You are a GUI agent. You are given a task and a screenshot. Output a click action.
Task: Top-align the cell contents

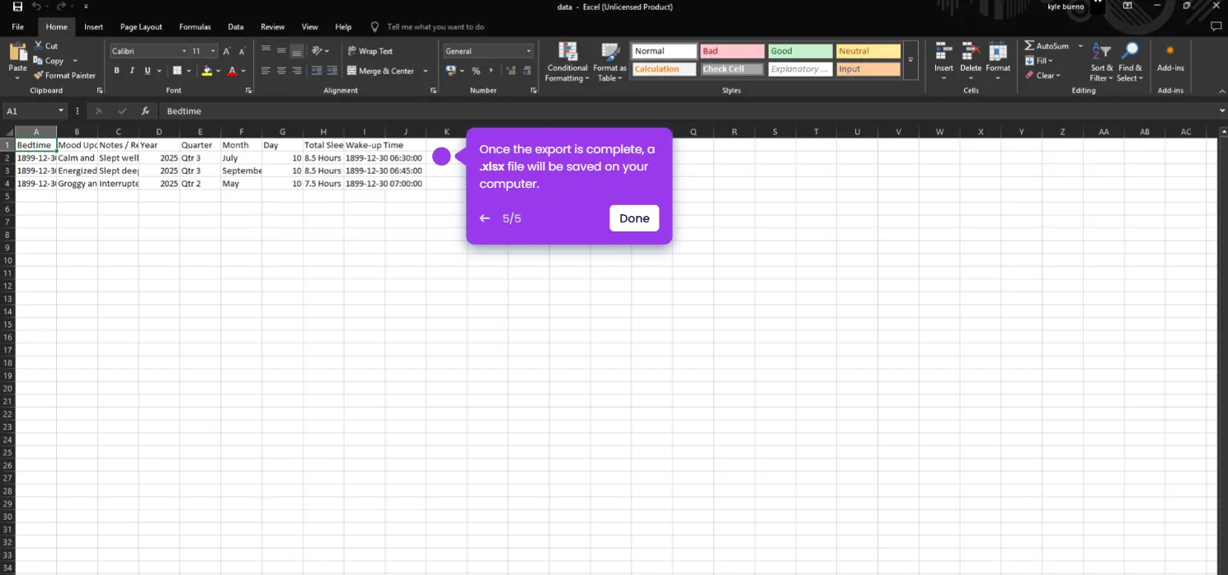click(266, 51)
